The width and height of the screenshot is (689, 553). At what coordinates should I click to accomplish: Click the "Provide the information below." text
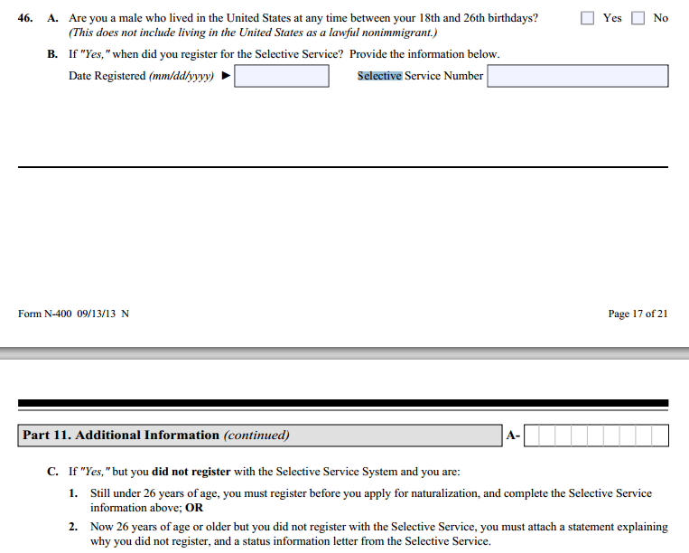(x=424, y=54)
